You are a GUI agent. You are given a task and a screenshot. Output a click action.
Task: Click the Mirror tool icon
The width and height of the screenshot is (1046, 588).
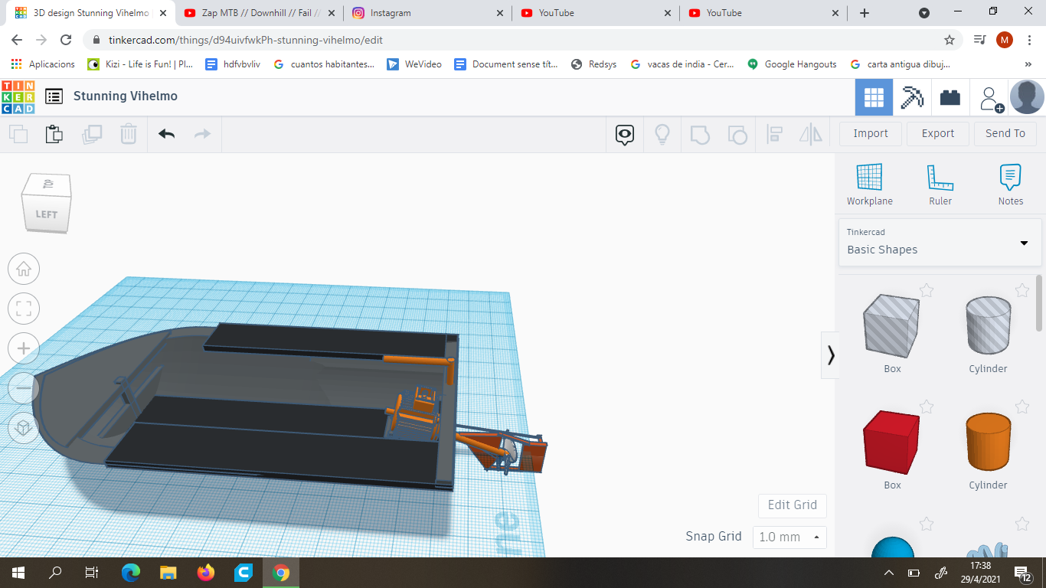811,135
